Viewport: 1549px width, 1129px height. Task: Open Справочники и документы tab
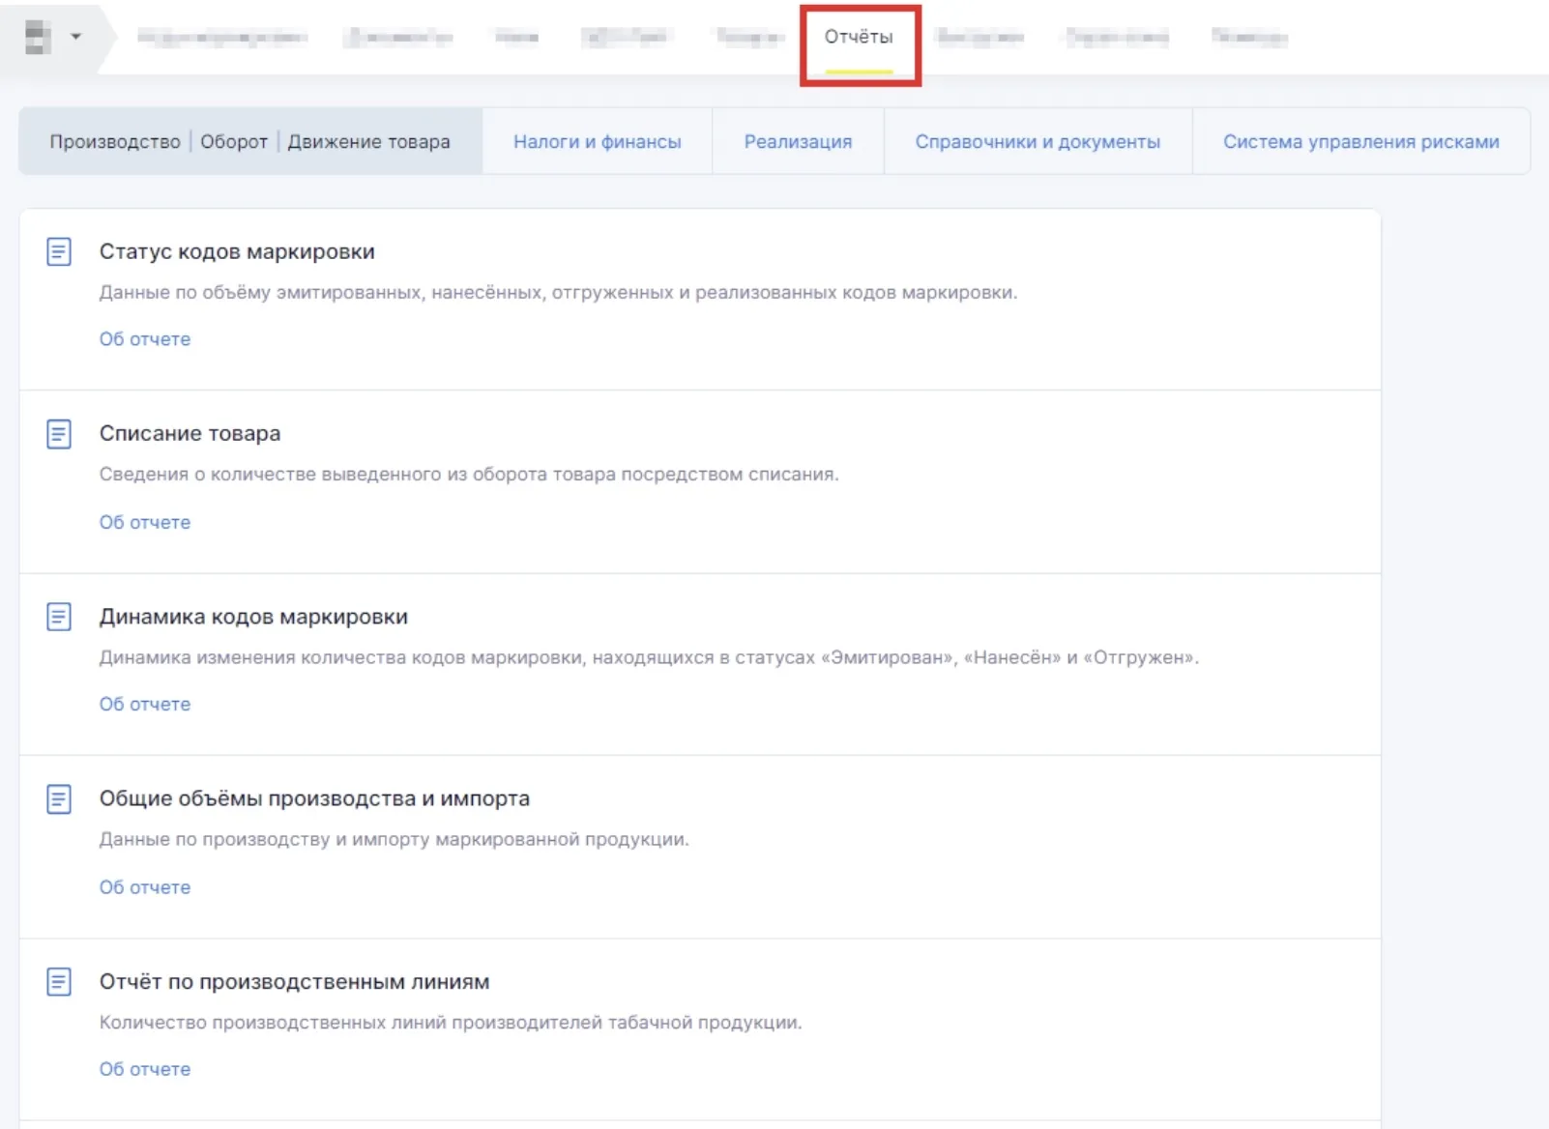point(1038,142)
